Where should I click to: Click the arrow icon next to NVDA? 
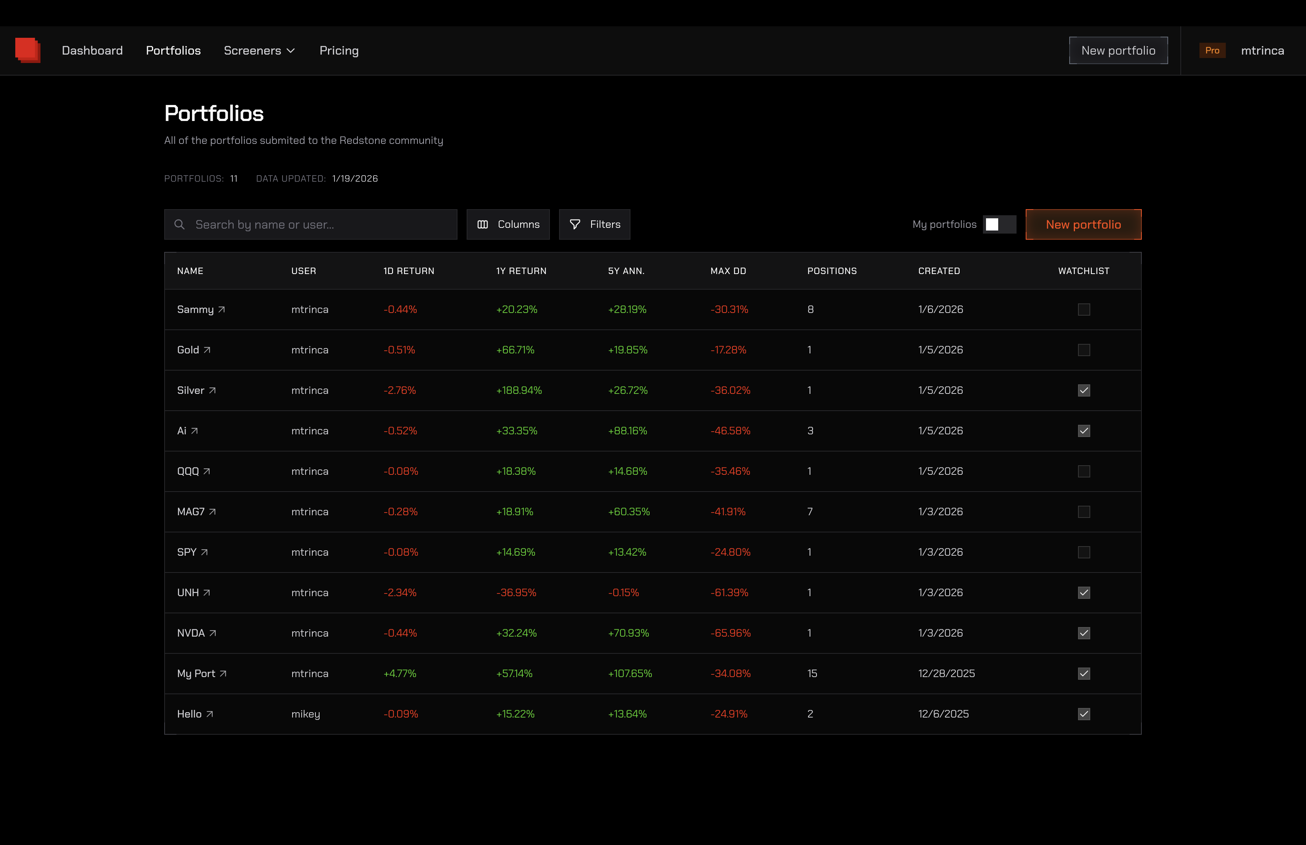[213, 633]
